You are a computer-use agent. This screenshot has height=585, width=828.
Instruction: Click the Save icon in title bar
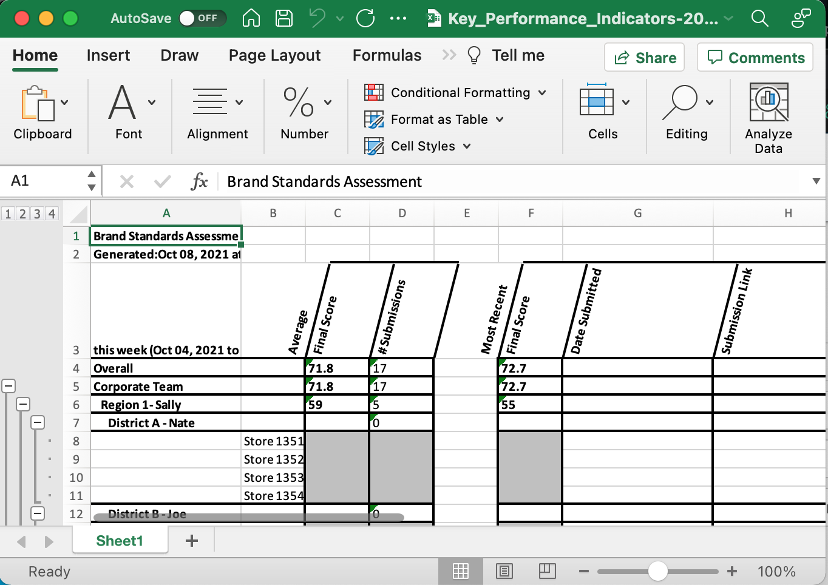click(x=283, y=18)
